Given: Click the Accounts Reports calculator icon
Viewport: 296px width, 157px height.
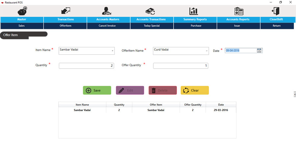Looking at the screenshot, I should 239,11.
